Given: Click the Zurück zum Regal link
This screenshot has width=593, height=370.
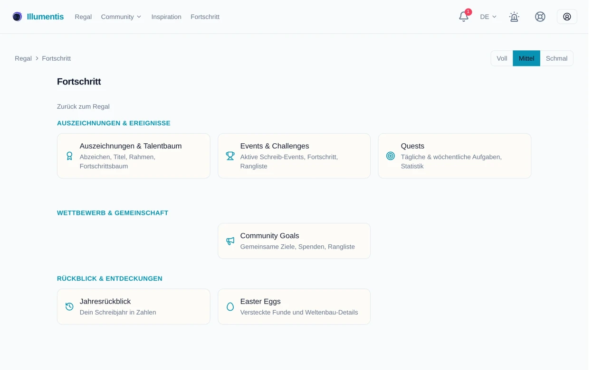Looking at the screenshot, I should (x=83, y=106).
